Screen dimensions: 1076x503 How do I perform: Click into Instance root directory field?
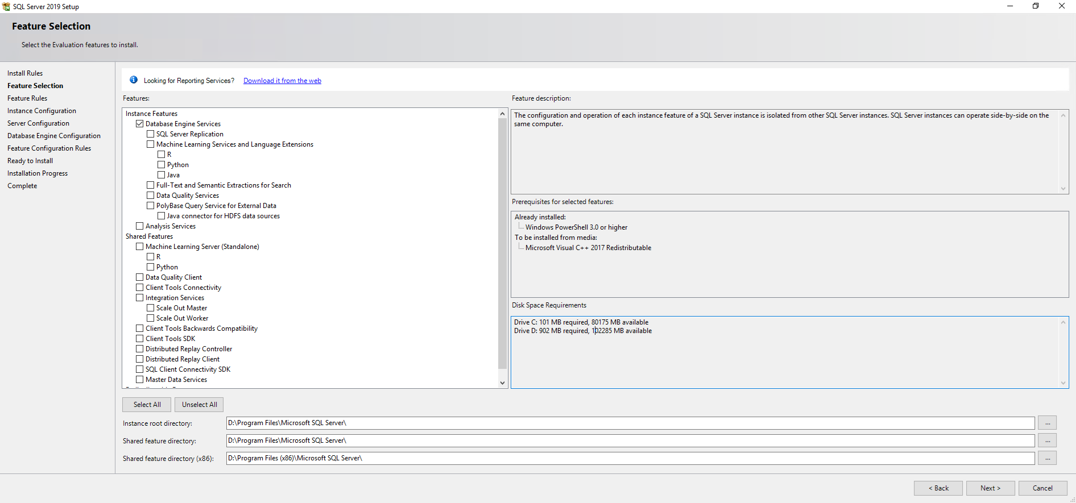point(630,423)
